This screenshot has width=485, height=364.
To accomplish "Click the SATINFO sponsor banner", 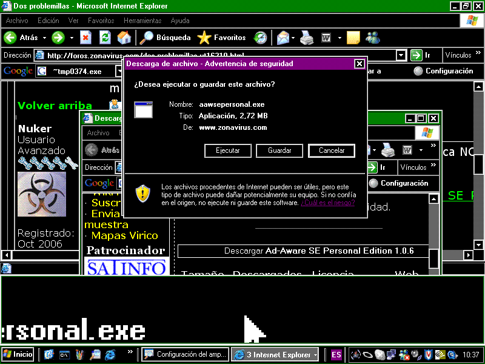I will click(127, 267).
